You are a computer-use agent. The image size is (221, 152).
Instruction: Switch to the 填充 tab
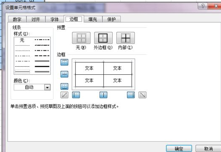pyautogui.click(x=93, y=19)
